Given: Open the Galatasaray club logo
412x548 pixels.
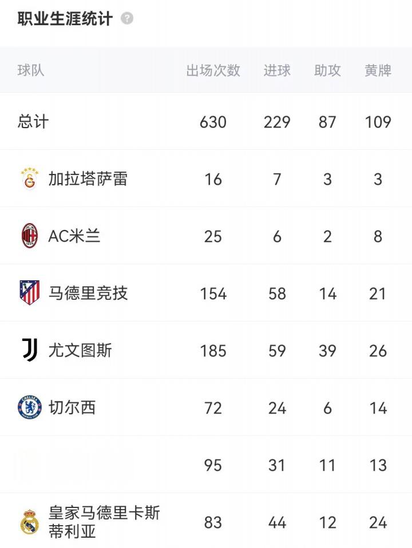Looking at the screenshot, I should click(30, 179).
